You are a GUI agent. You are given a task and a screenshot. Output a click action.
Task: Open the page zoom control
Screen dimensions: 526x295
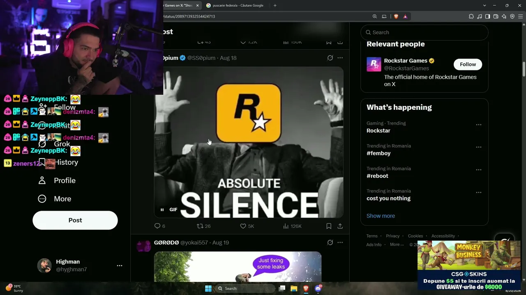tap(375, 16)
